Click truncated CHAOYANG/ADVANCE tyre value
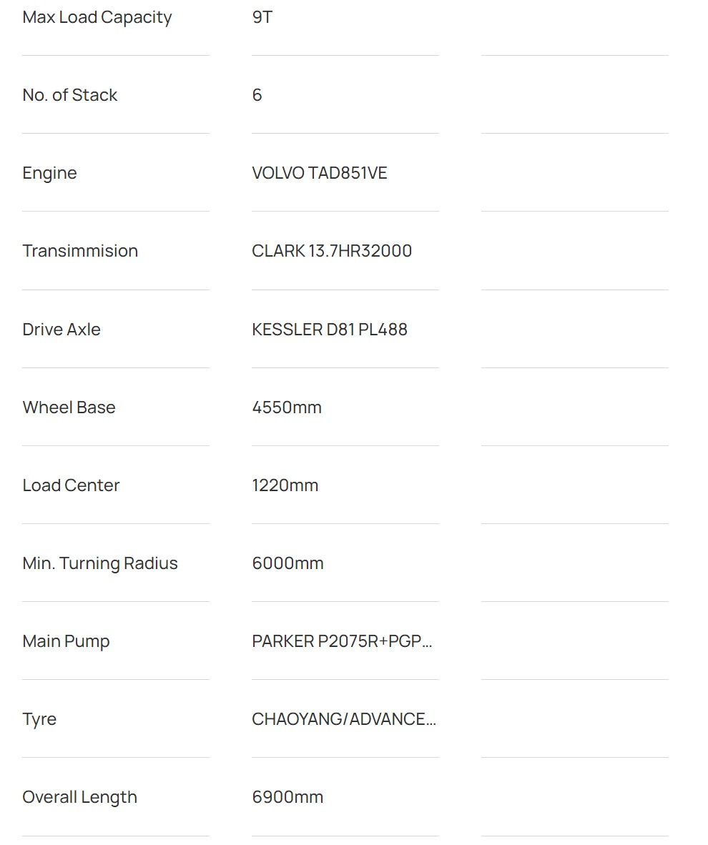Viewport: 708px width, 845px height. point(344,719)
